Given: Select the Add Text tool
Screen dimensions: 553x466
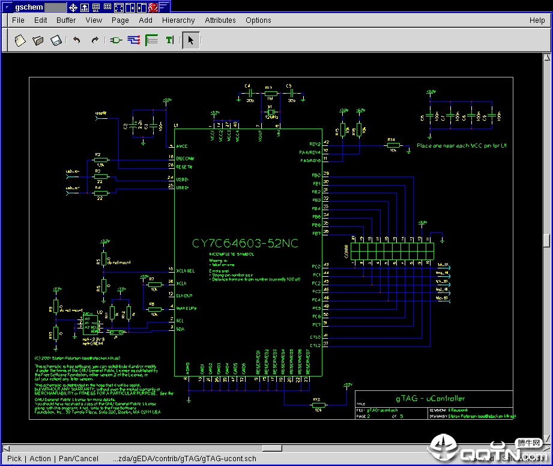Looking at the screenshot, I should coord(170,40).
